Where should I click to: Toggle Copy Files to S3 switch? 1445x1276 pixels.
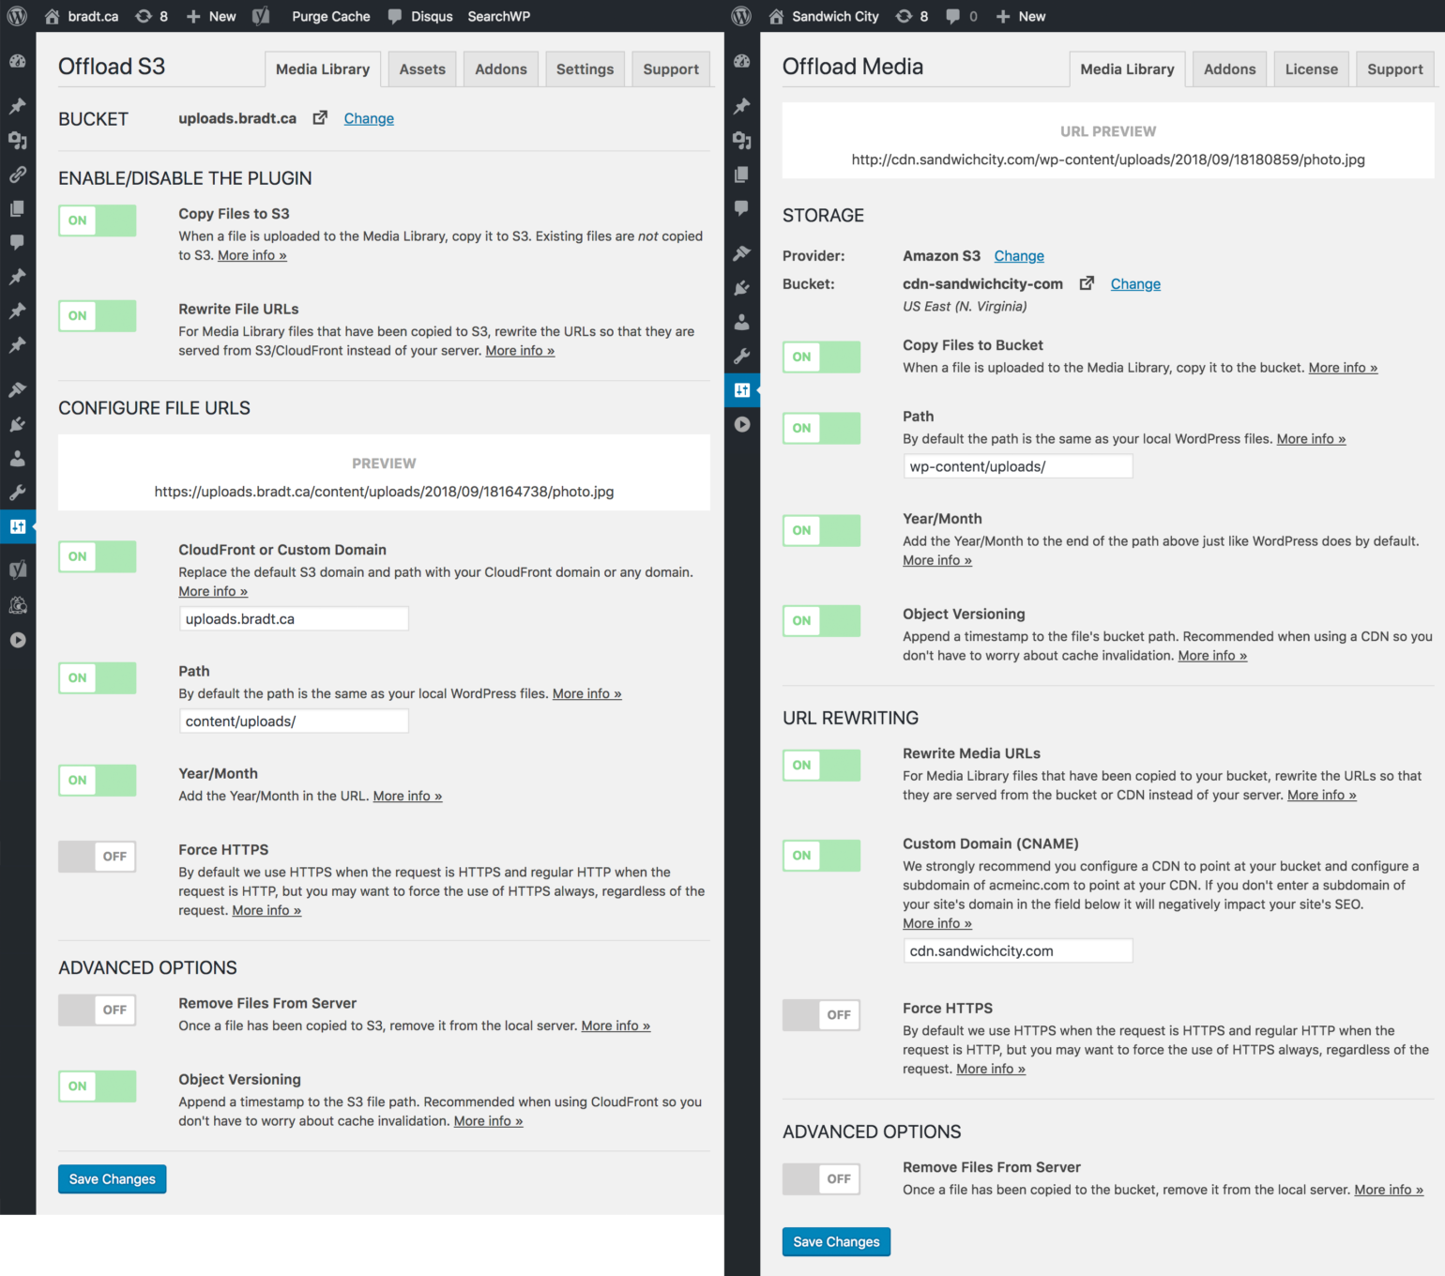pos(98,220)
